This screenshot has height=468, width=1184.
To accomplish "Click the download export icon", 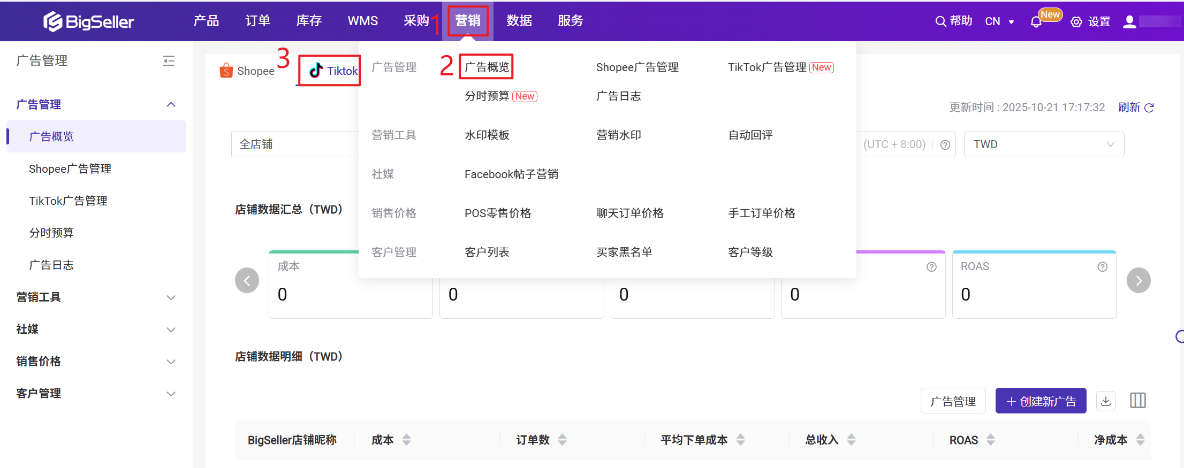I will (1106, 401).
